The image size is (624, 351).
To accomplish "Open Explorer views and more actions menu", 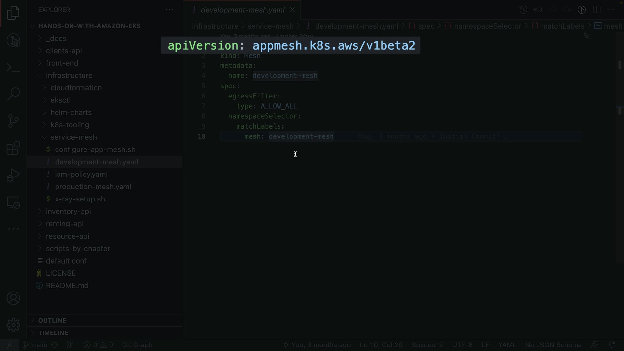I will 170,10.
